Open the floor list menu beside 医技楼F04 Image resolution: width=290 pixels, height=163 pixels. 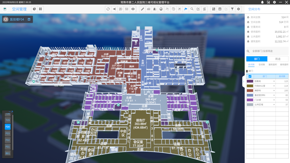point(29,19)
